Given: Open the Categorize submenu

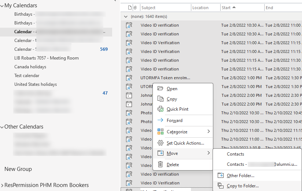Looking at the screenshot, I should pos(209,132).
